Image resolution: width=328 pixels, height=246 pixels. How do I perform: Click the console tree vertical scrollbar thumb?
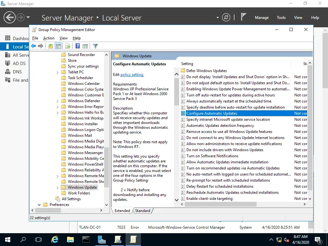tap(106, 167)
